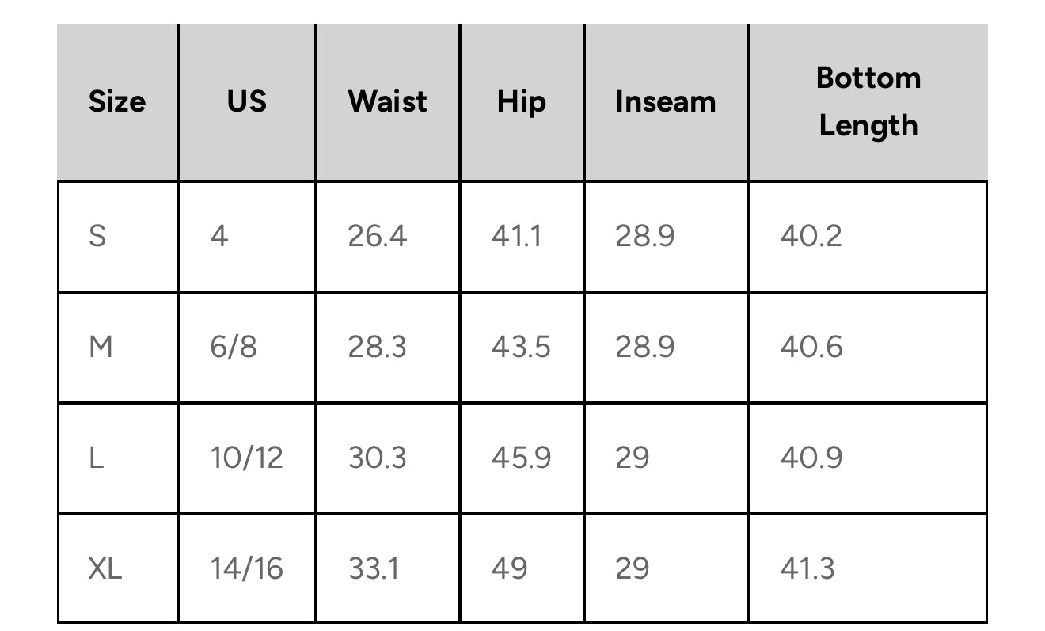The height and width of the screenshot is (631, 1045).
Task: Select the Hip column header
Action: (521, 101)
